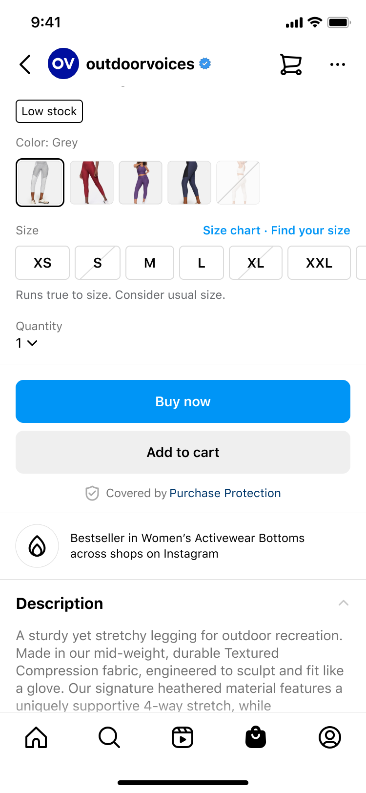Open the Shop bag tab icon
Screen dimensions: 366x793
256,737
